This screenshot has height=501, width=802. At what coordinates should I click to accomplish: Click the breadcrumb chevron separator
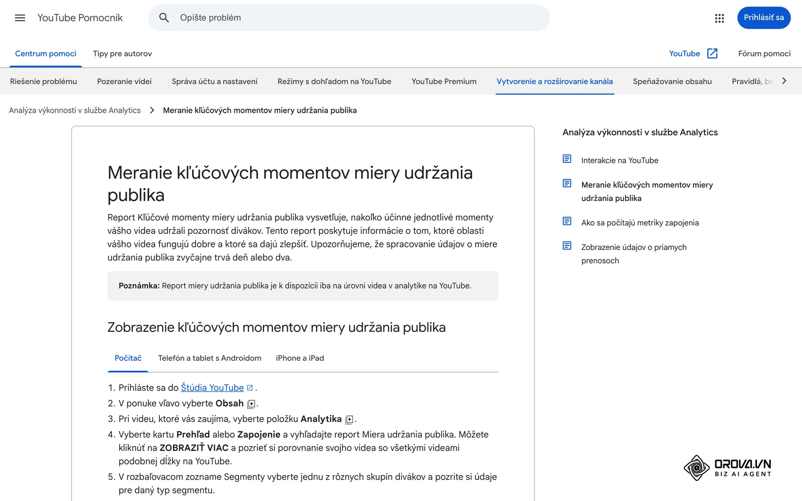click(x=152, y=110)
